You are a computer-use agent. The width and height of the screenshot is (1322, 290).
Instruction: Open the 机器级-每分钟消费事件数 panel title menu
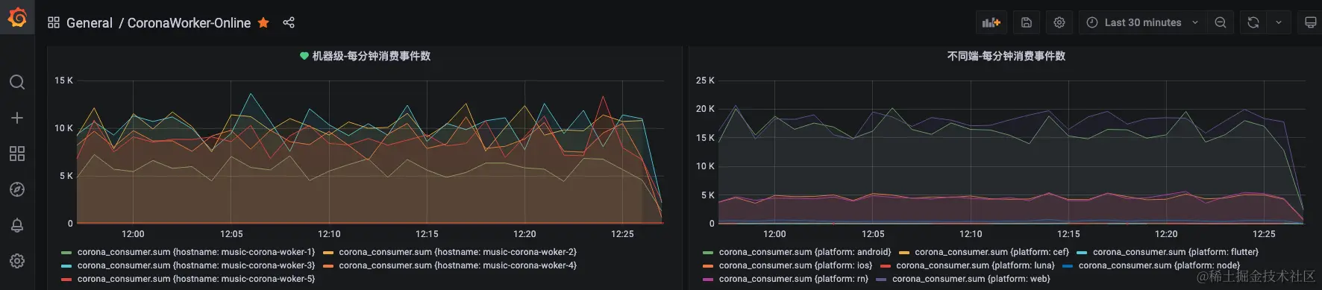point(372,56)
